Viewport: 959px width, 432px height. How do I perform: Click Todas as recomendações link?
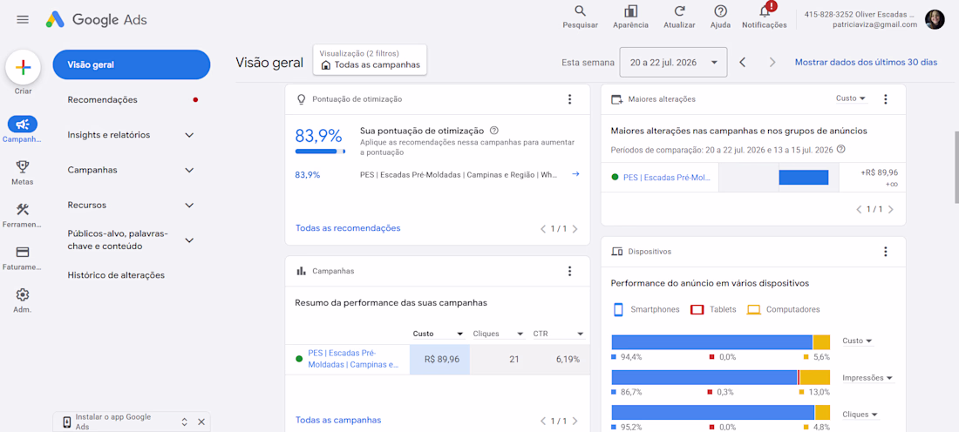348,228
